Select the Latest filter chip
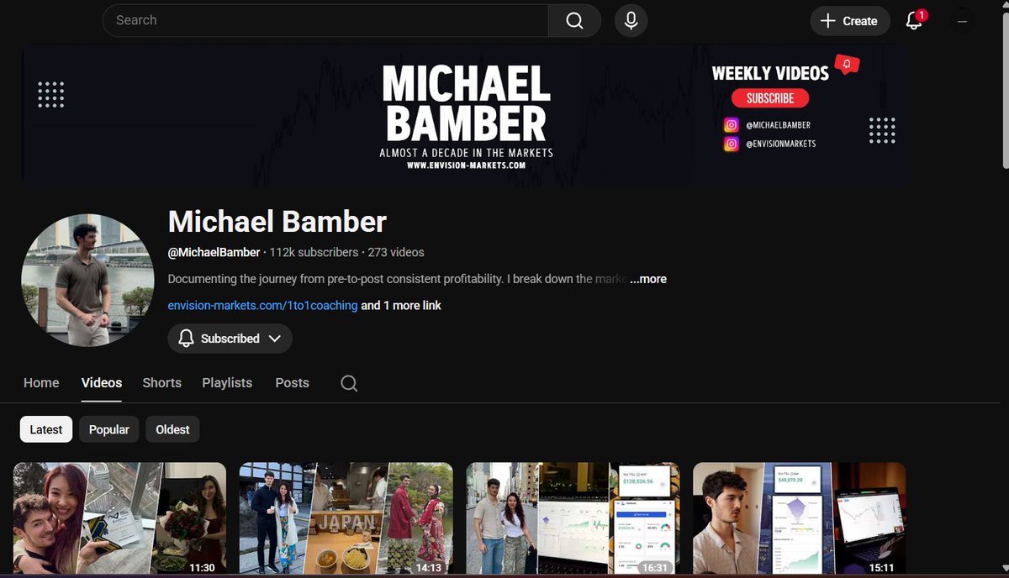Image resolution: width=1009 pixels, height=578 pixels. pos(46,429)
